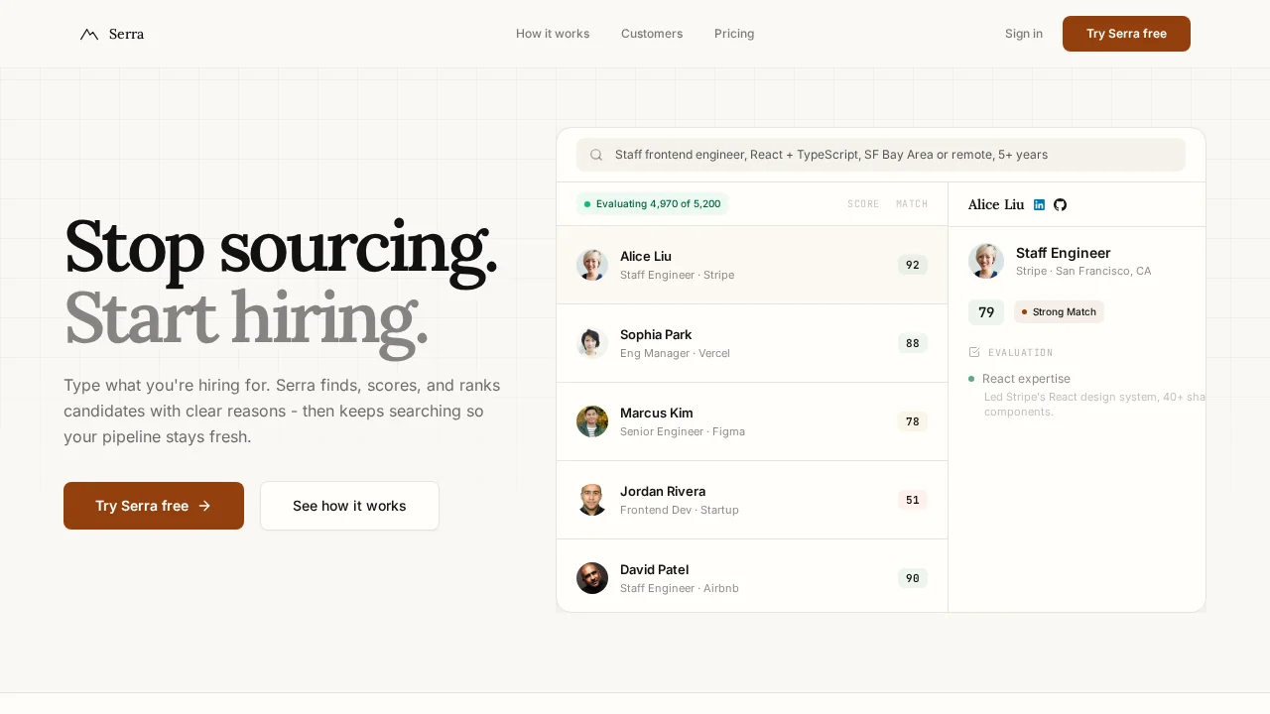Click the search magnifier icon
This screenshot has width=1270, height=714.
coord(596,155)
